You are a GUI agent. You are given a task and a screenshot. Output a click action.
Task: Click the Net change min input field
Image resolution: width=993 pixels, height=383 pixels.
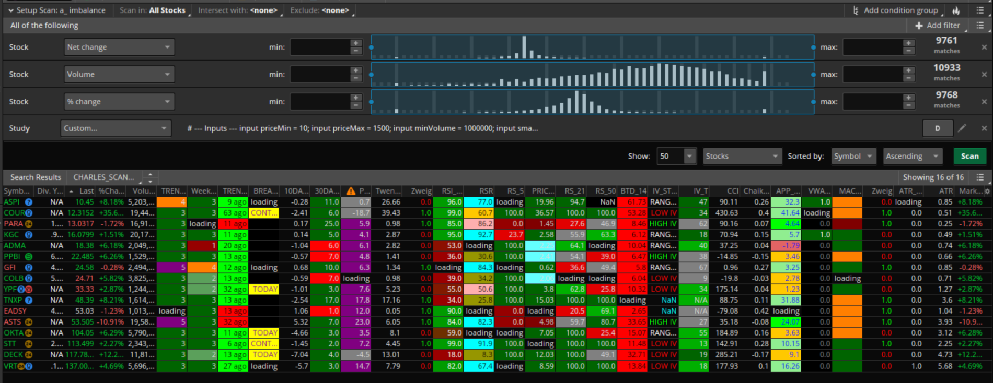pyautogui.click(x=320, y=47)
